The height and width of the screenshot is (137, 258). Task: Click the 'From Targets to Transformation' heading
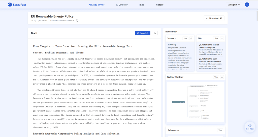click(83, 46)
